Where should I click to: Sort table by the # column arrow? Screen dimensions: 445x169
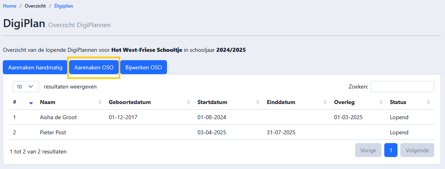click(31, 102)
